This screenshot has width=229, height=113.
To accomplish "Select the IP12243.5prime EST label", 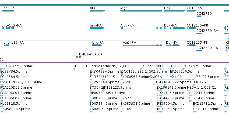I will [202, 93].
